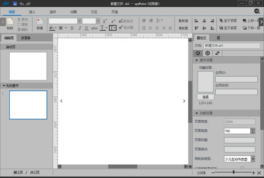Toggle bold text formatting
The width and height of the screenshot is (264, 178).
point(72,28)
